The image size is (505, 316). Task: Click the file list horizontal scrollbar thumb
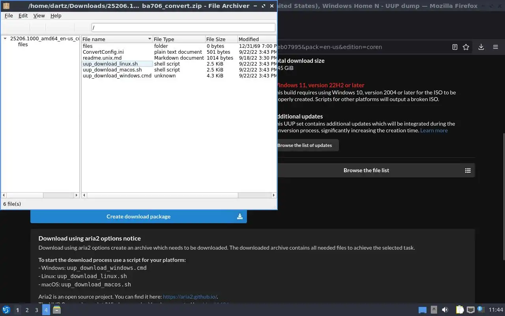tap(163, 195)
